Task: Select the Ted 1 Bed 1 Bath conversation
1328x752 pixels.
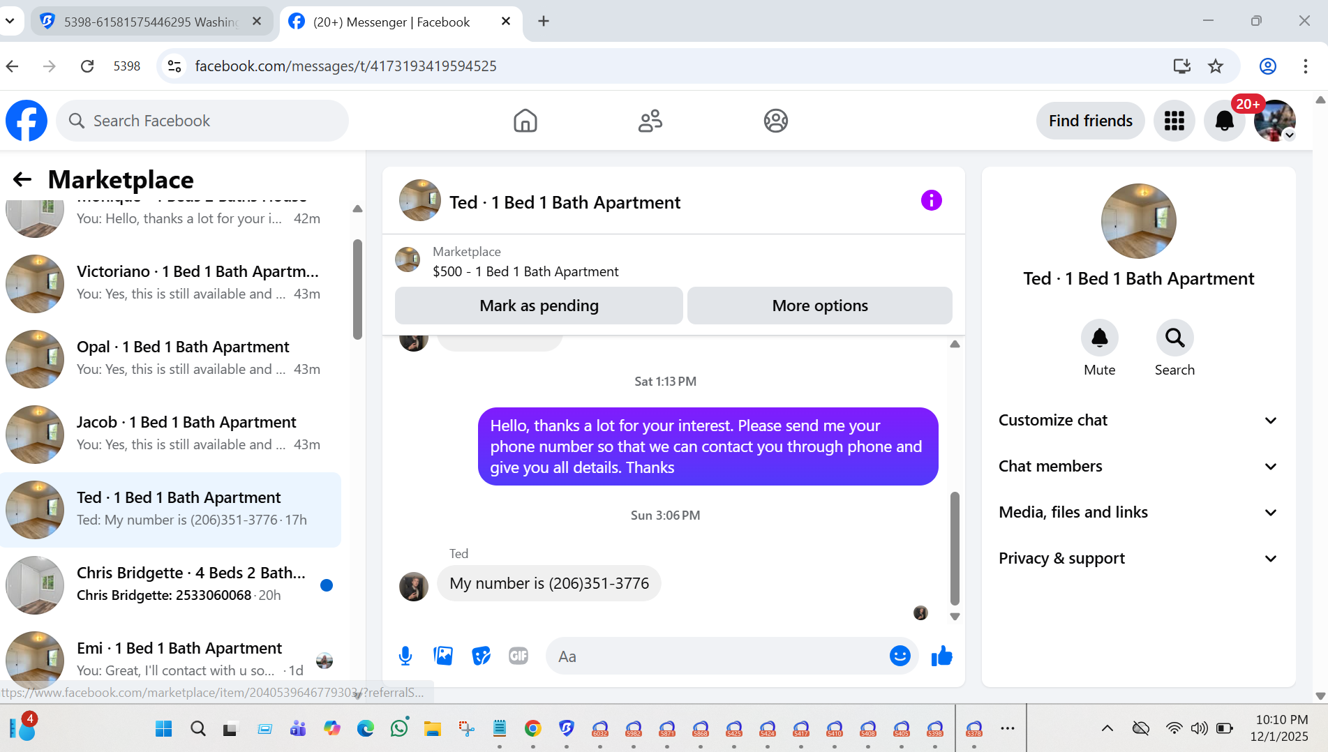Action: (170, 509)
